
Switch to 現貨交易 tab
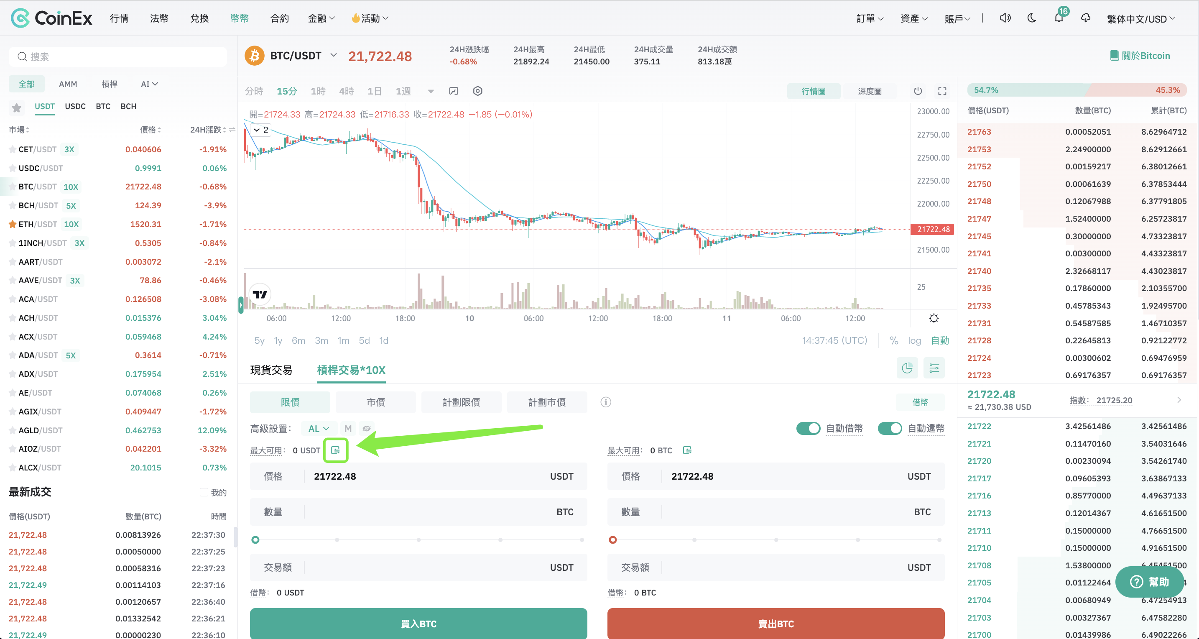[x=271, y=370]
